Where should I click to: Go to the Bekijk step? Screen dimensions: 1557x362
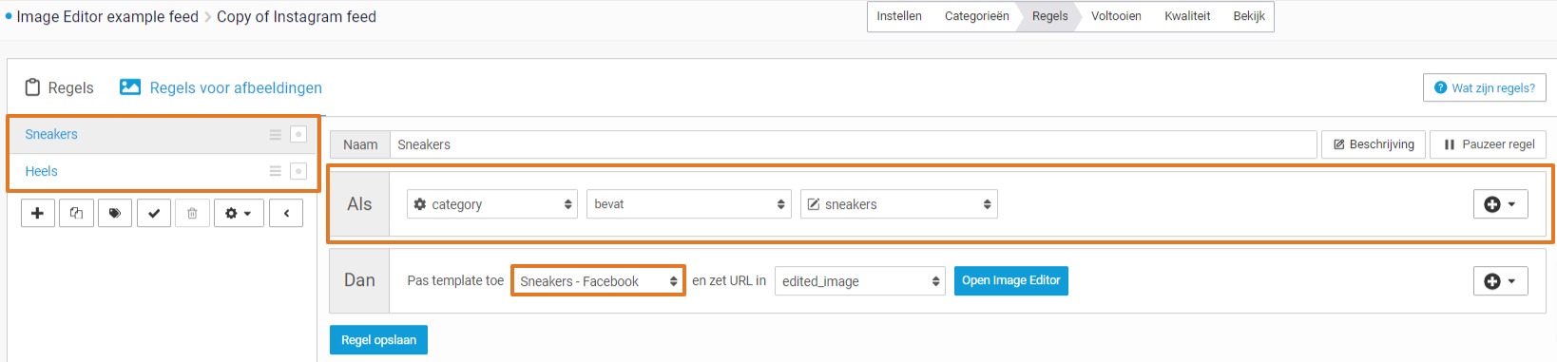pos(1249,16)
